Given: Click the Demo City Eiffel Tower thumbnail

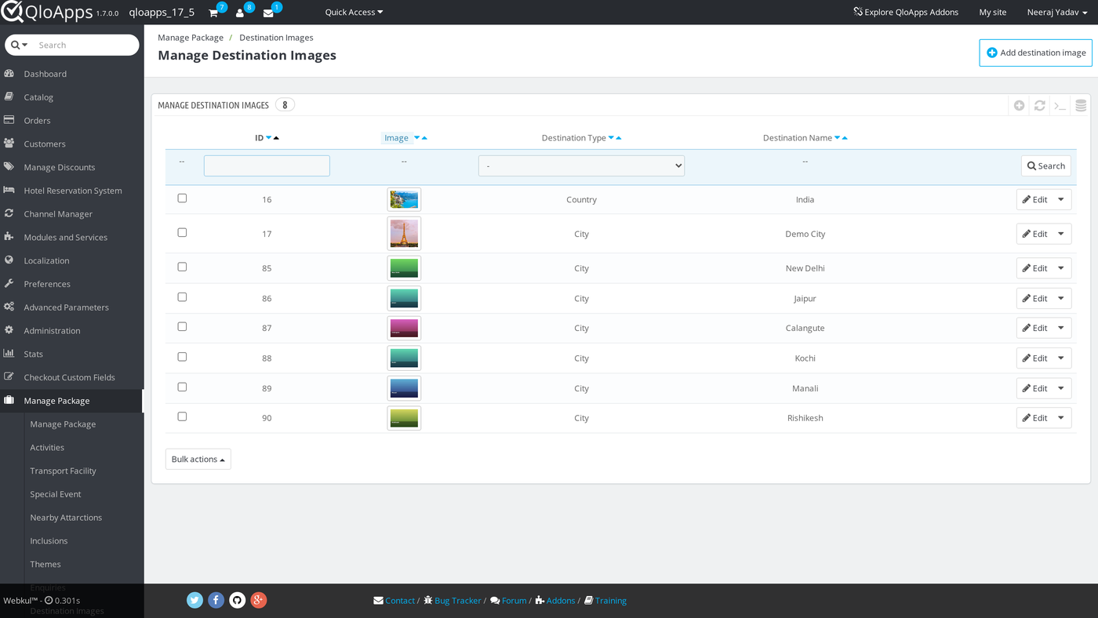Looking at the screenshot, I should pos(404,233).
